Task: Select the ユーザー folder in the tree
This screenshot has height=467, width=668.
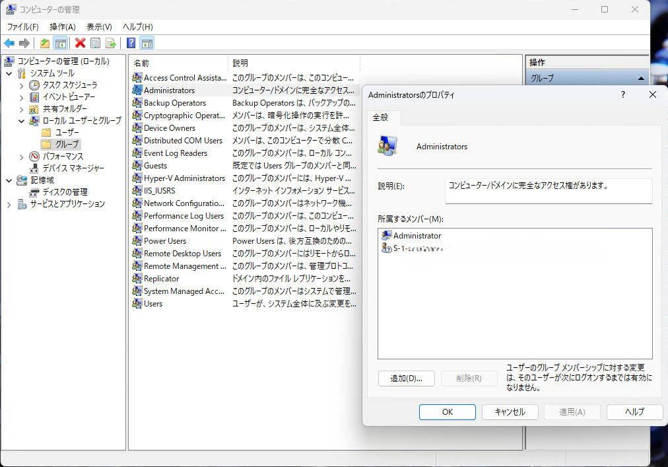Action: (66, 131)
